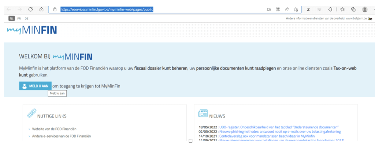The width and height of the screenshot is (375, 168).
Task: Start Read aloud for this page
Action: click(x=287, y=9)
